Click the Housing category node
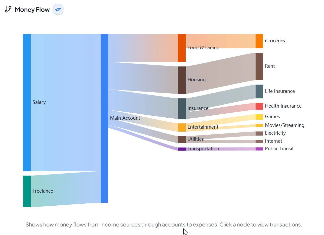 click(182, 80)
